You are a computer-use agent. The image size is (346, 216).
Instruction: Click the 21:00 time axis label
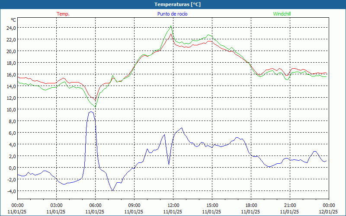[x=290, y=206]
